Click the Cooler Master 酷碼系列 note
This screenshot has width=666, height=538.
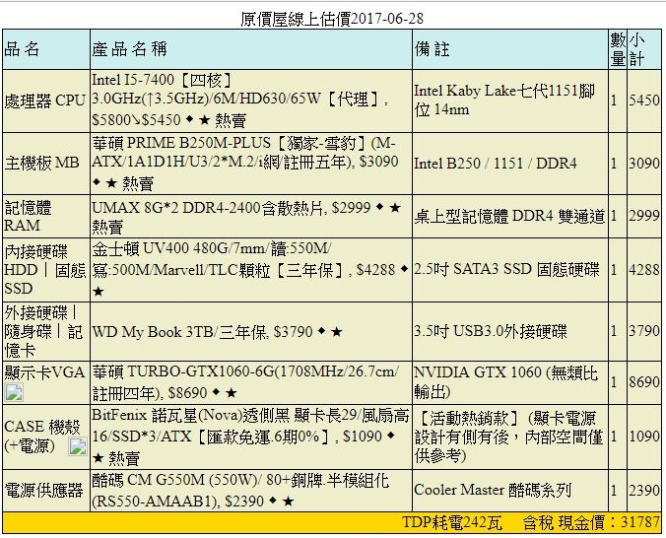tap(493, 491)
